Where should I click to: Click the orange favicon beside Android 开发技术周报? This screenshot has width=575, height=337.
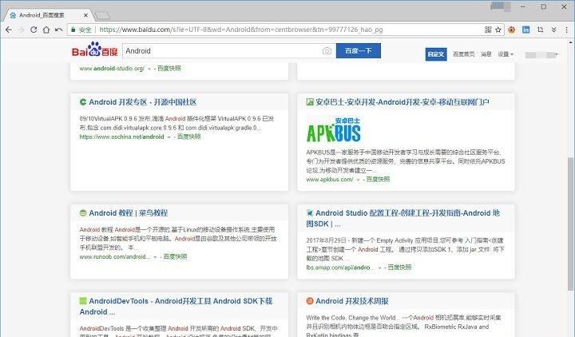(310, 301)
